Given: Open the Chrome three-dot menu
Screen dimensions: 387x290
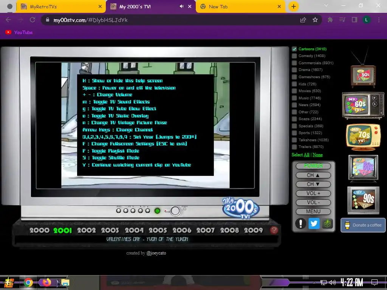Looking at the screenshot, I should click(379, 20).
